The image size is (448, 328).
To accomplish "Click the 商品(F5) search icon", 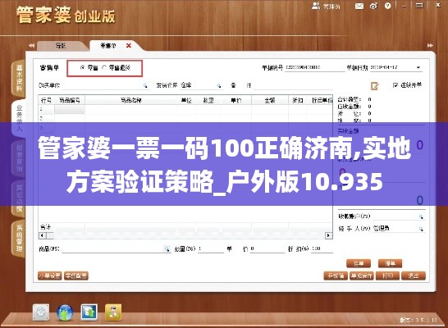I will pos(167,249).
